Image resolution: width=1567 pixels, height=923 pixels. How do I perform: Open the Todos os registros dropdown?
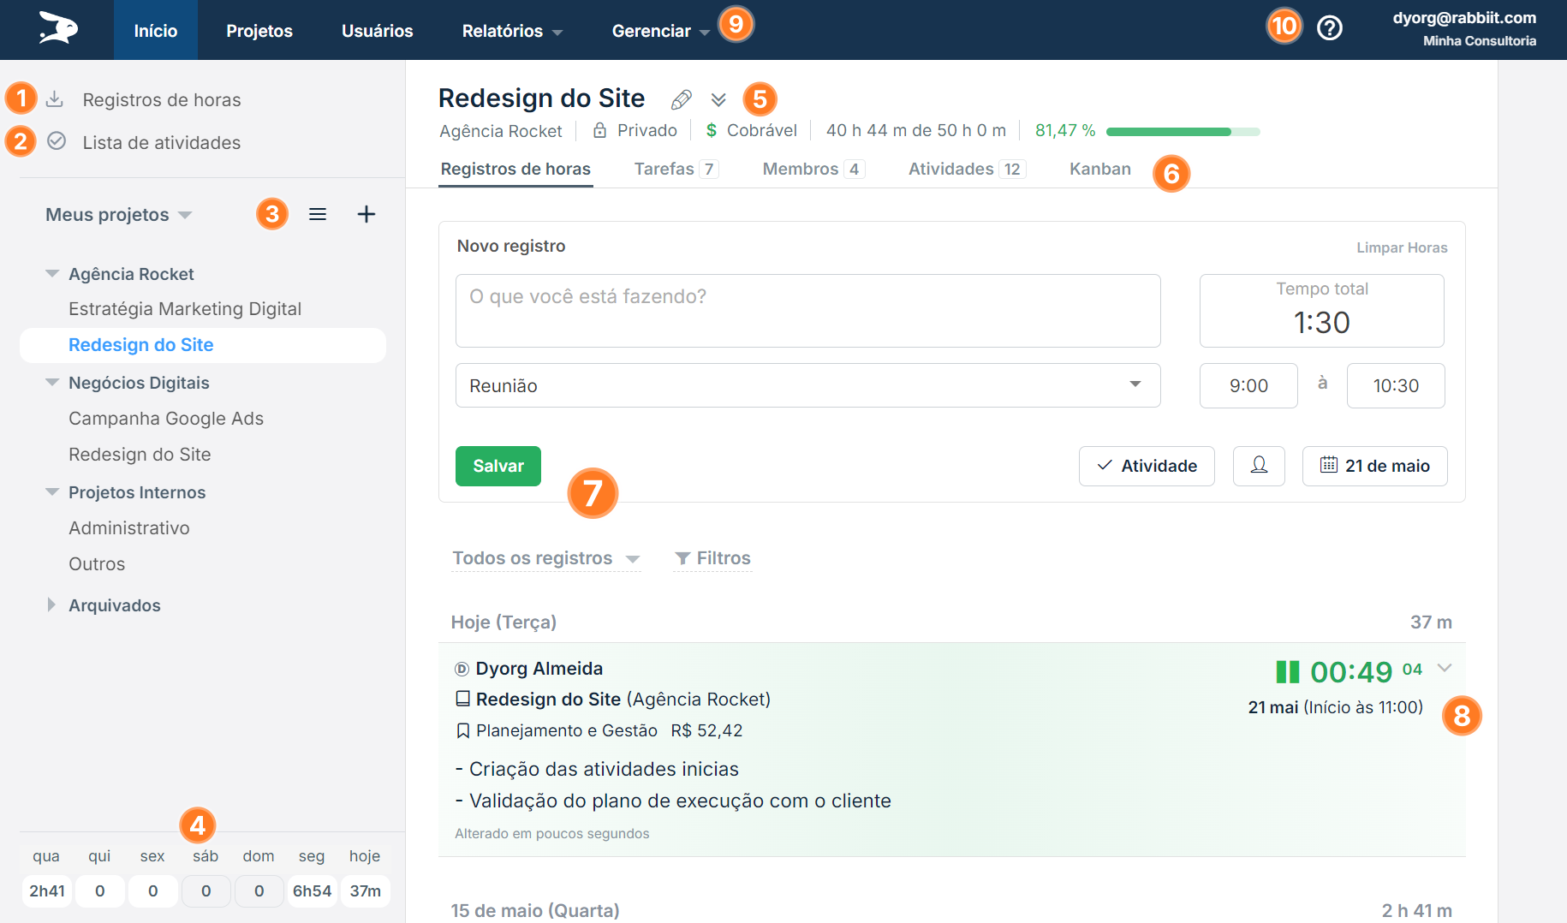click(545, 558)
